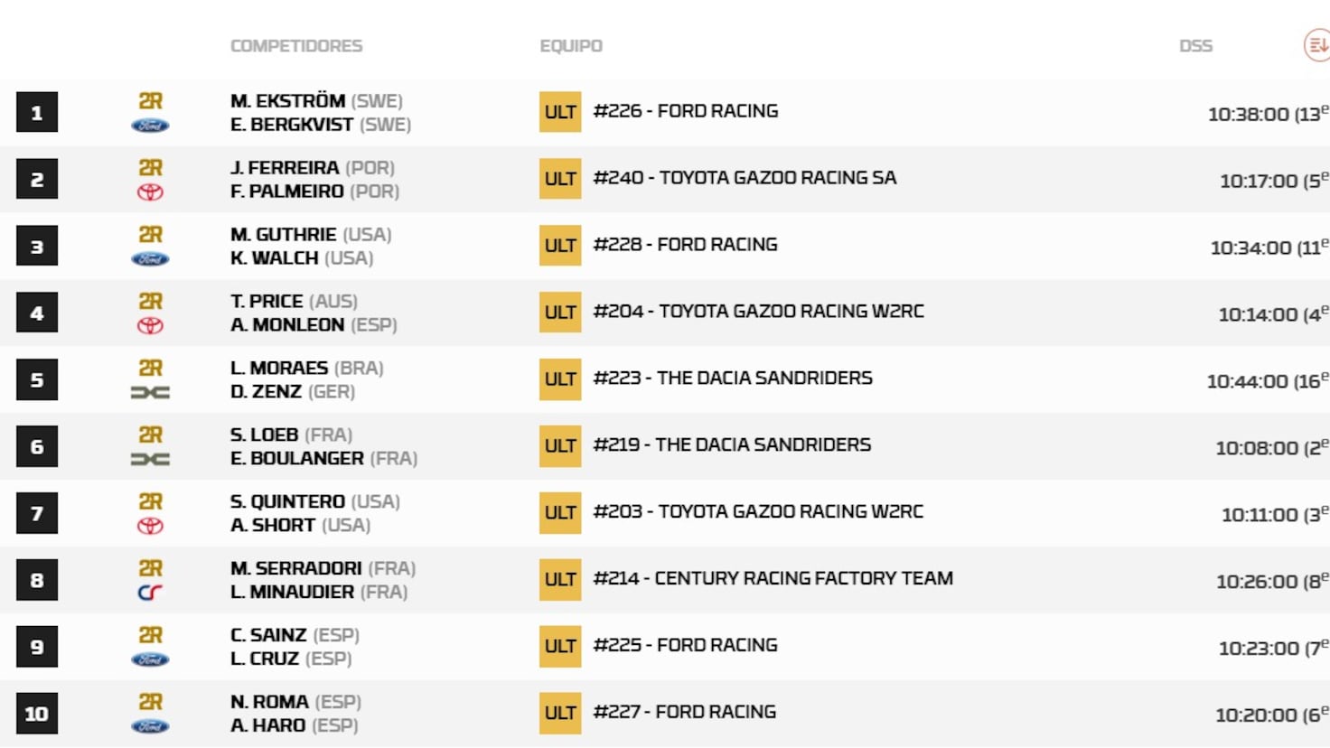The height and width of the screenshot is (748, 1330).
Task: Open team #240 Toyota Gazoo Racing SA
Action: coord(745,178)
